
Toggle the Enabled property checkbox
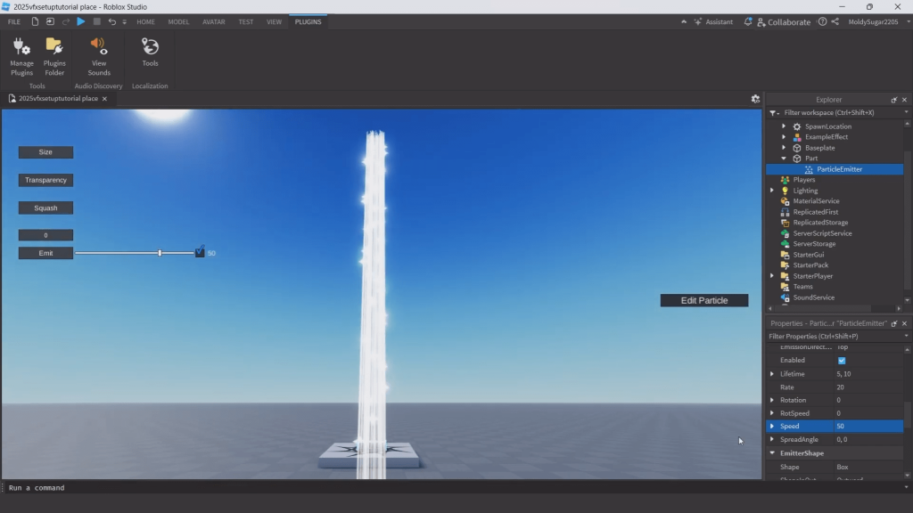pyautogui.click(x=842, y=361)
